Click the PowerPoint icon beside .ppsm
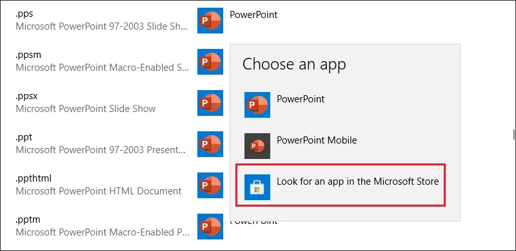Image resolution: width=516 pixels, height=251 pixels. (x=210, y=61)
